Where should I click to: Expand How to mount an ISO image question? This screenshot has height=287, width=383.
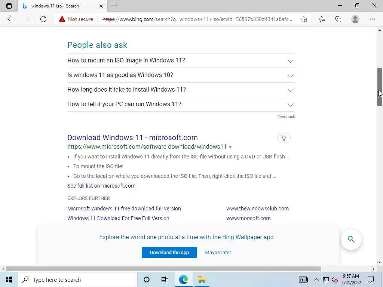(181, 61)
